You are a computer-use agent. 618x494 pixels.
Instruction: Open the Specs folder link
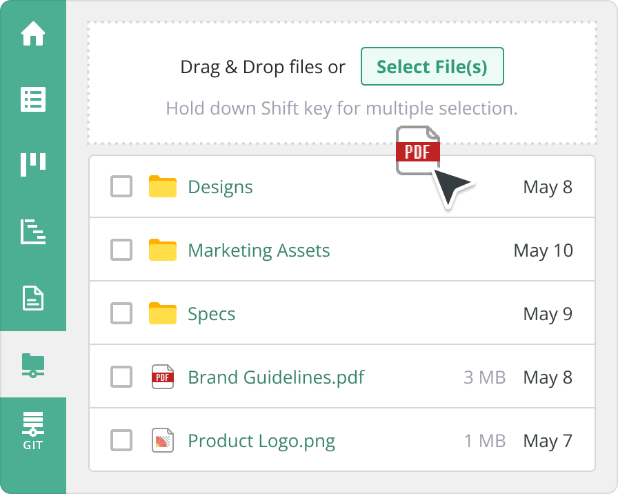coord(212,314)
